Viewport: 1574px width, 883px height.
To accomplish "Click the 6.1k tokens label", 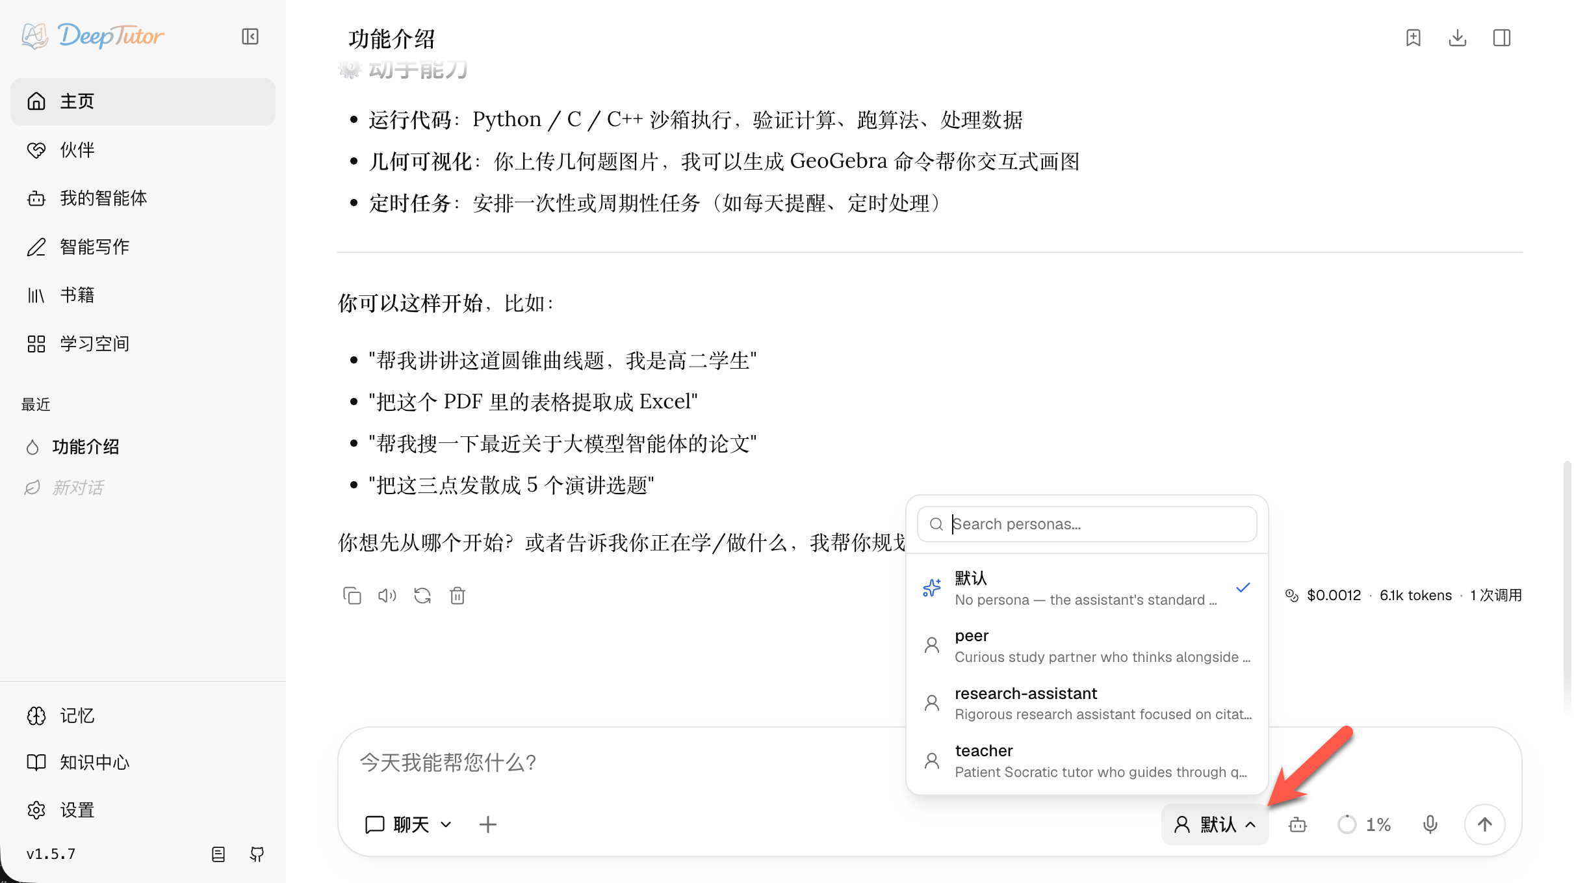I will (x=1415, y=595).
